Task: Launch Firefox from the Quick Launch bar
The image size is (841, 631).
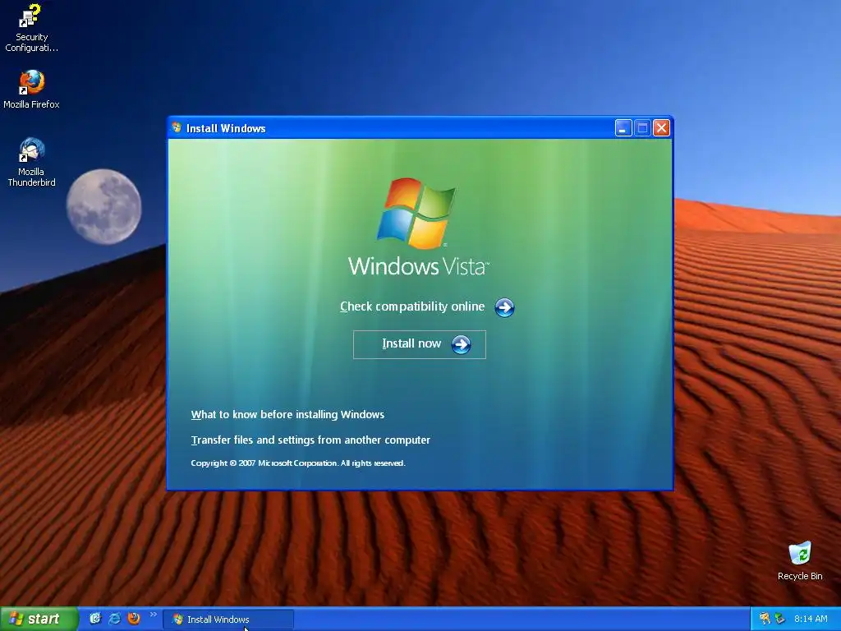Action: tap(134, 619)
